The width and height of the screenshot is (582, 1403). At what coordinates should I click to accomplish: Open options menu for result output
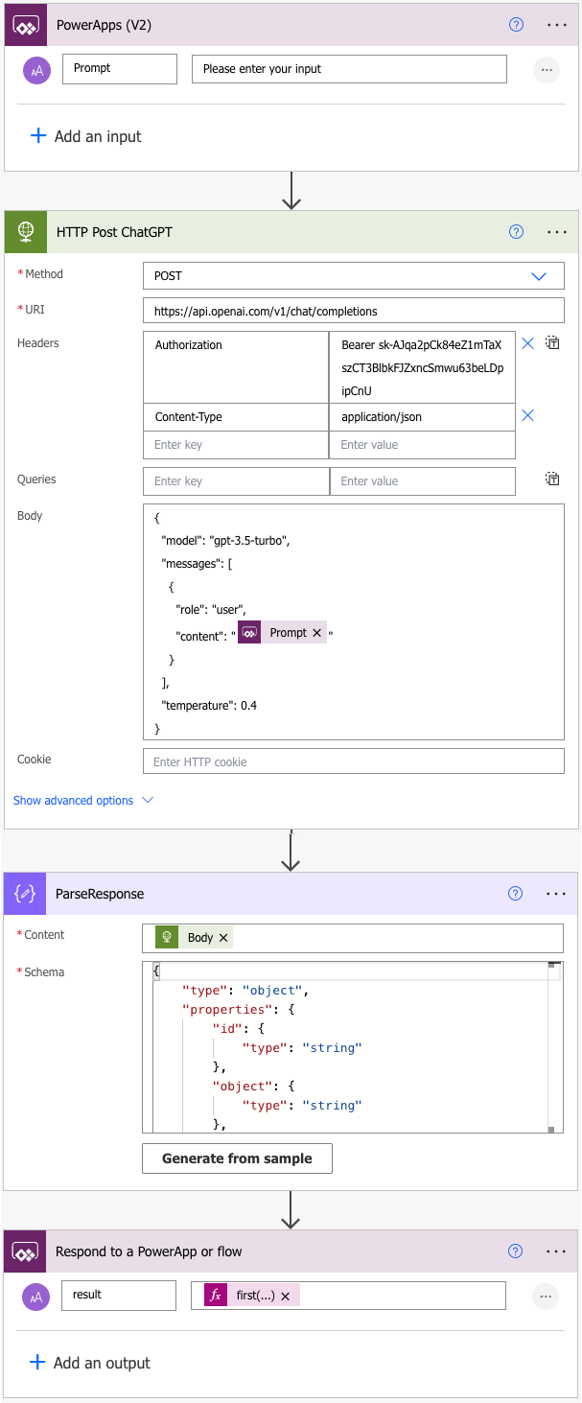coord(545,1296)
